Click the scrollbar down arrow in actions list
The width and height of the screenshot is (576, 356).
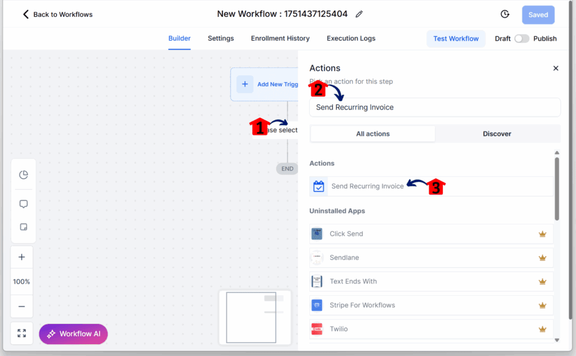click(557, 340)
